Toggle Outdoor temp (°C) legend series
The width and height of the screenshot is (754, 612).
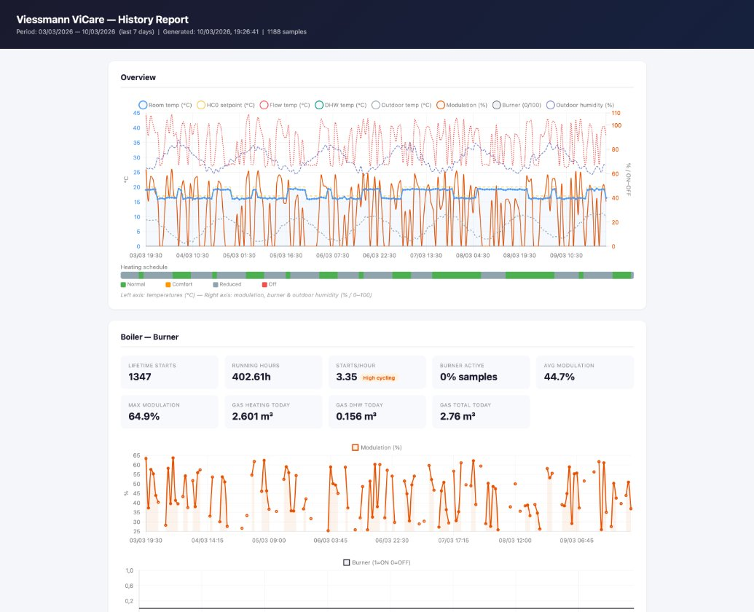tap(401, 105)
